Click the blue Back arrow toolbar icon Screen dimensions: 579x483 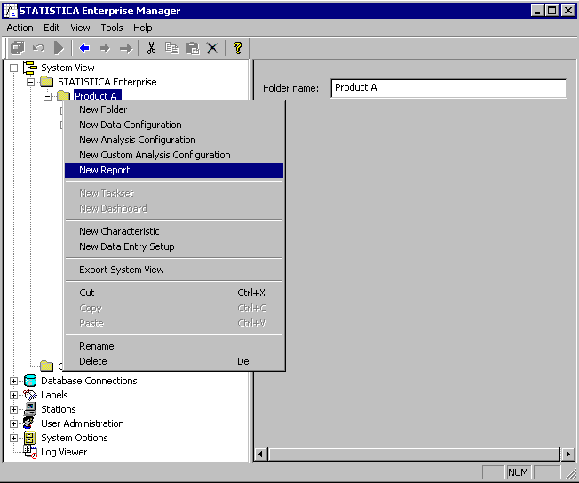84,48
